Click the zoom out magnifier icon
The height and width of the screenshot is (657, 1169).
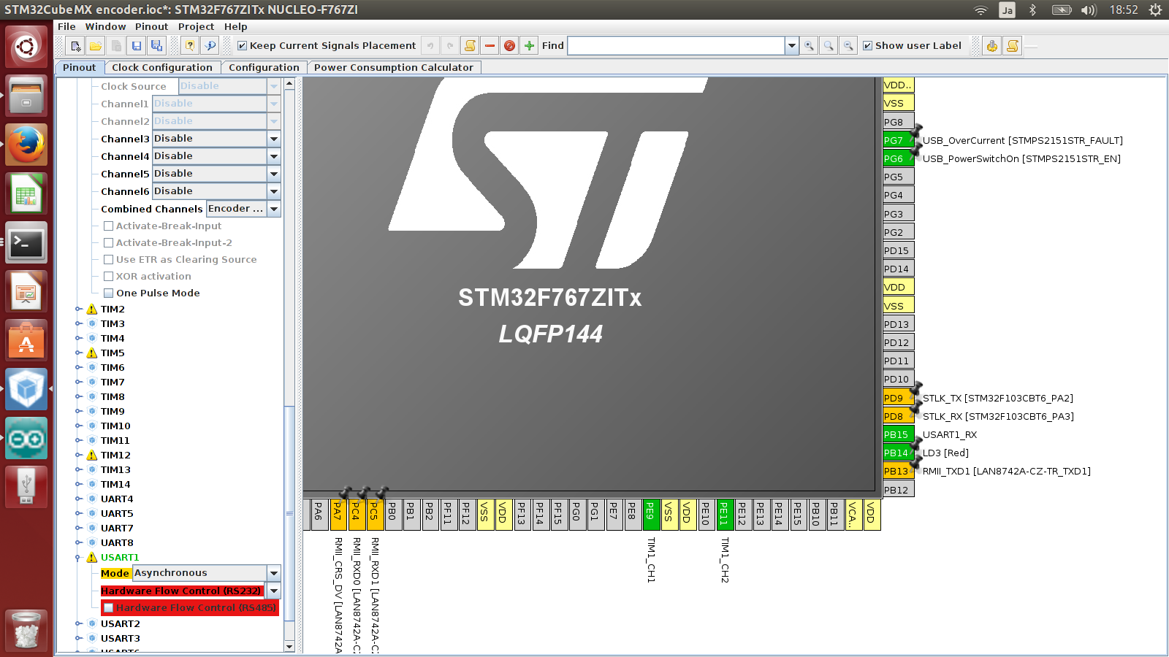848,46
